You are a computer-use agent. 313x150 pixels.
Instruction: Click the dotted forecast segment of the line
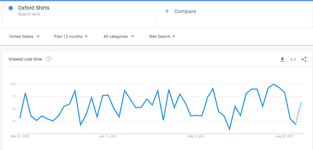[298, 113]
